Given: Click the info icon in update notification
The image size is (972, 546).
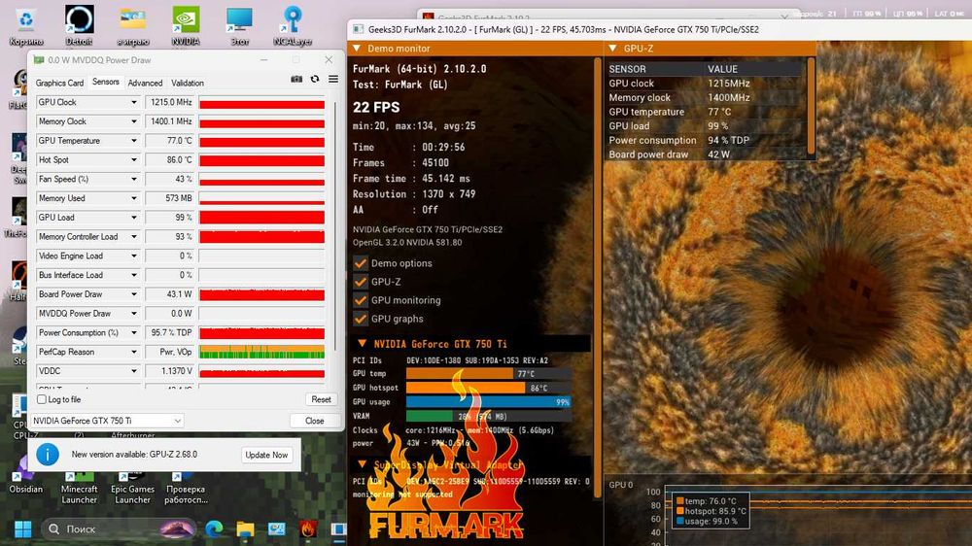Looking at the screenshot, I should tap(48, 455).
